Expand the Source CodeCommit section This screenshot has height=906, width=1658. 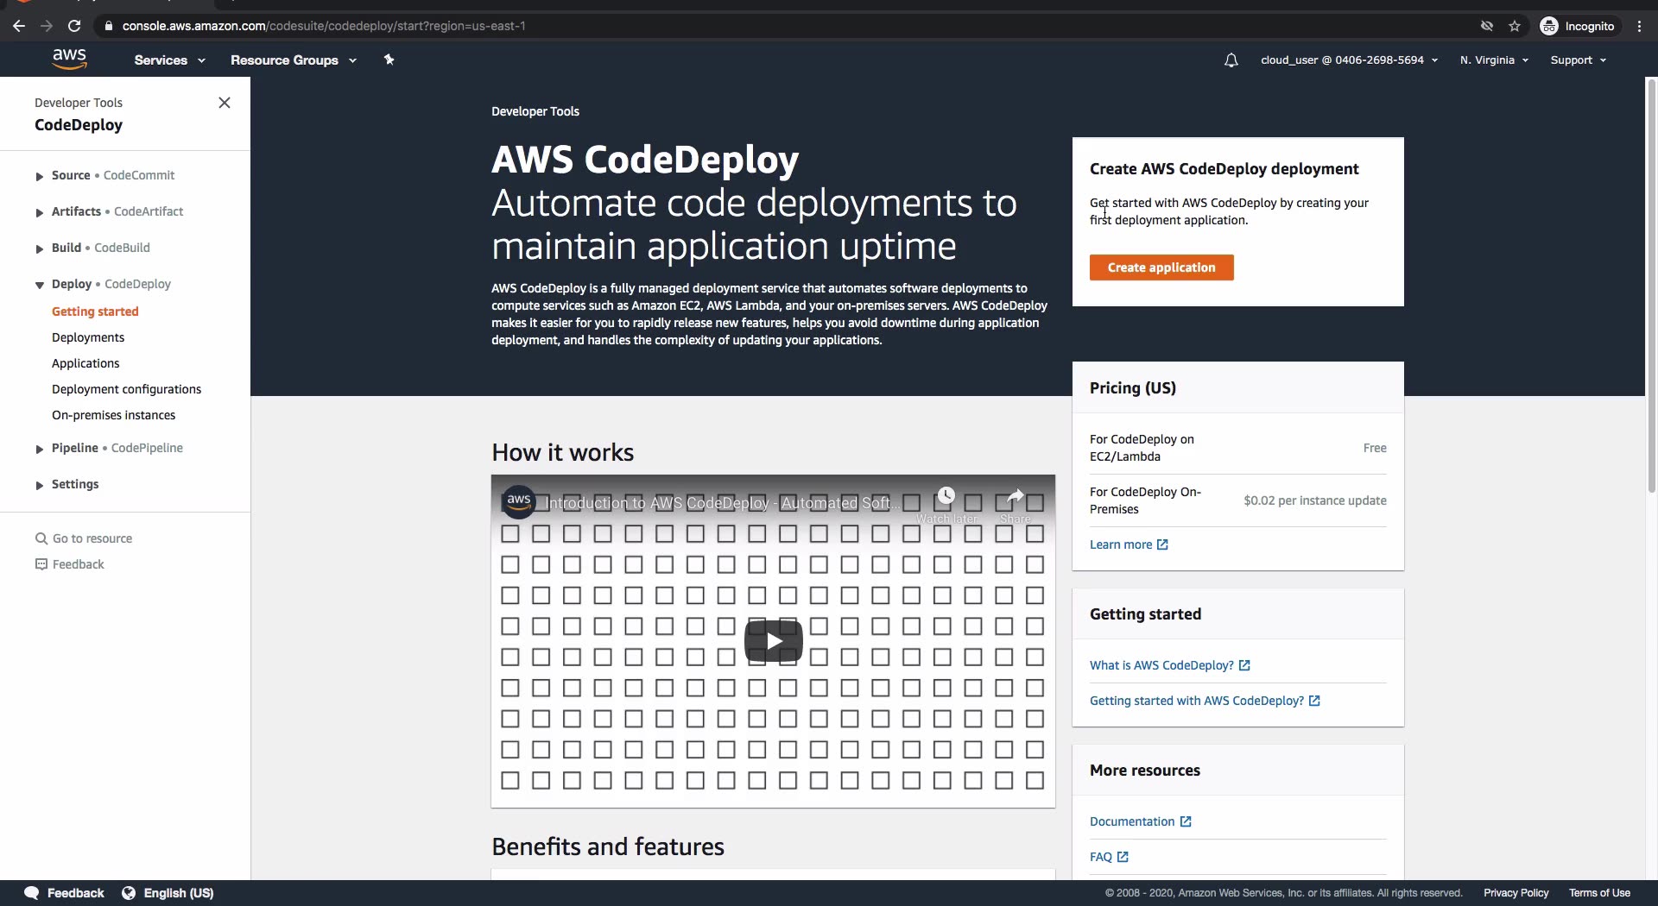[40, 176]
